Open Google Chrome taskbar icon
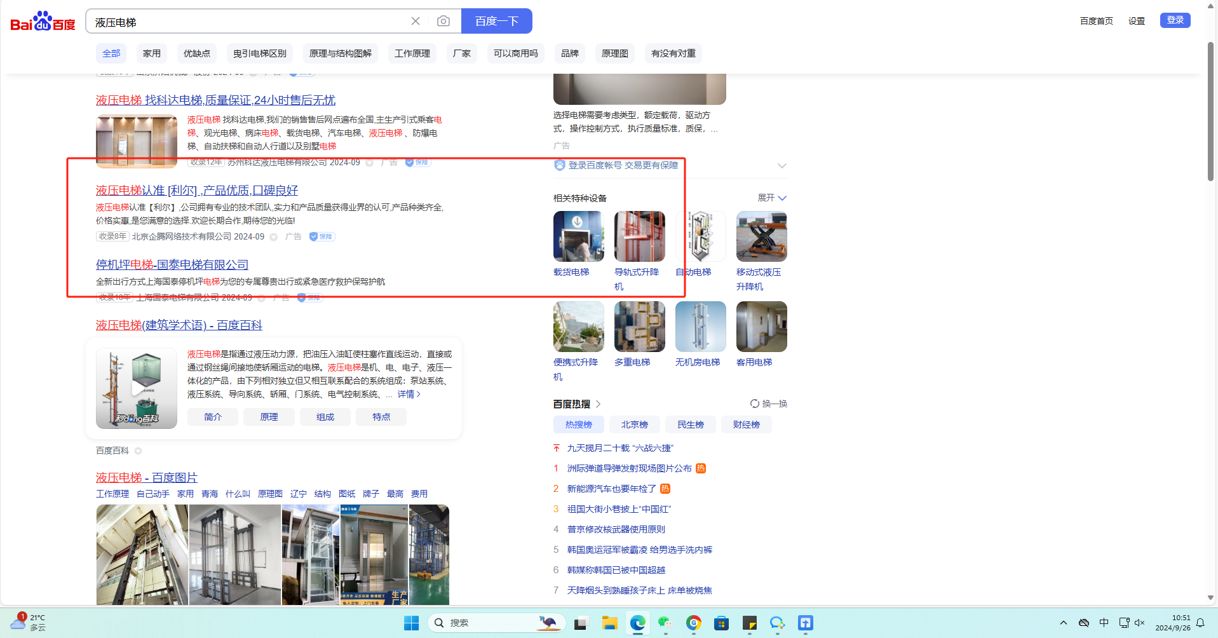 tap(694, 623)
